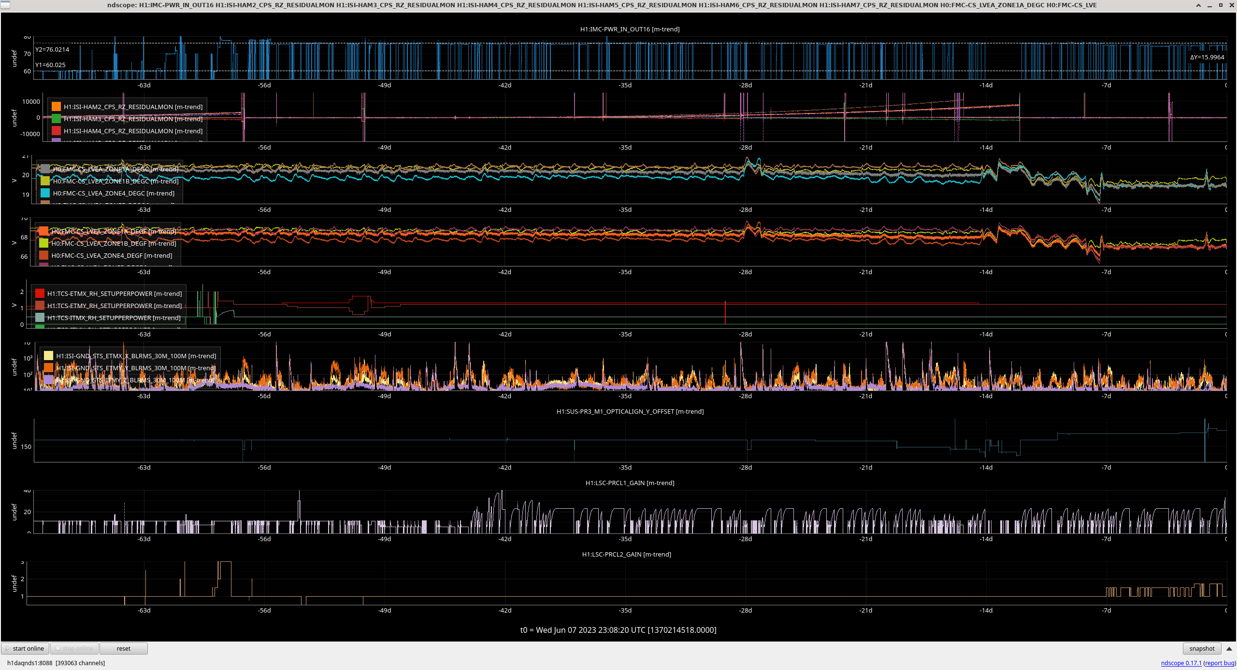Click the pale yellow STS_ETMX_X_BLRMS legend swatch
Image resolution: width=1237 pixels, height=670 pixels.
[48, 356]
